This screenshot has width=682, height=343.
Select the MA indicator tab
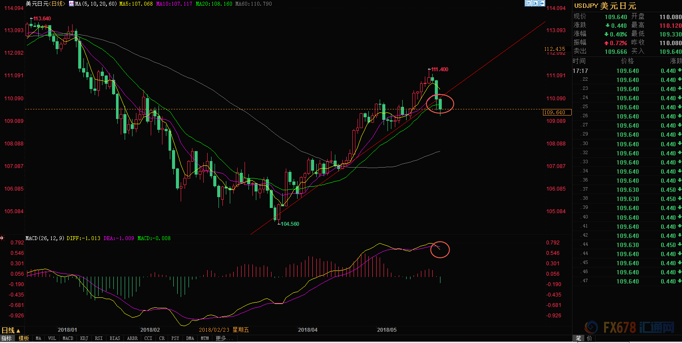coord(39,338)
